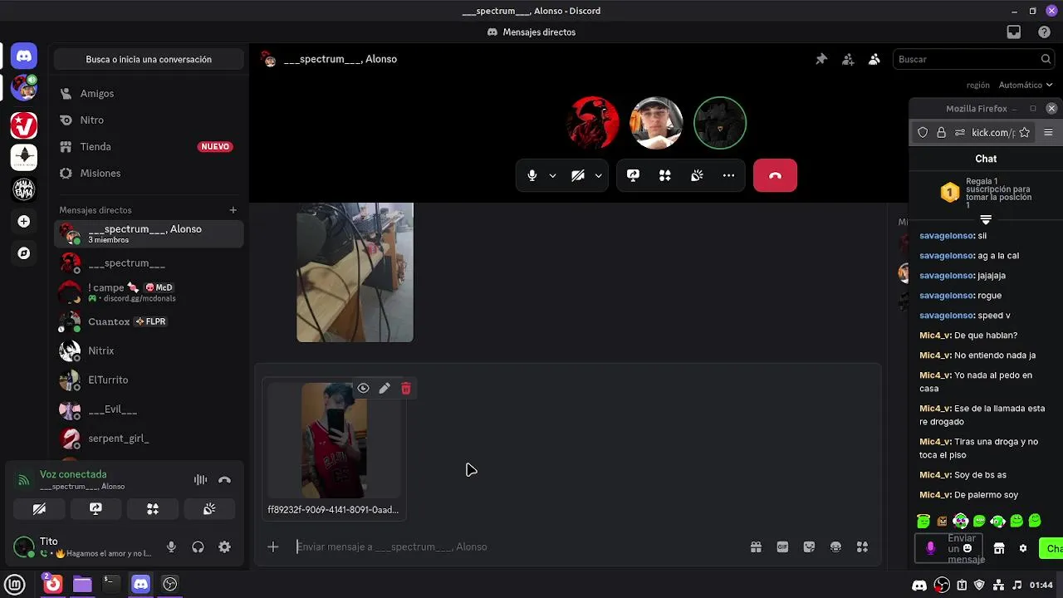Open Kick chat settings gear icon
The image size is (1063, 598).
pyautogui.click(x=1023, y=548)
